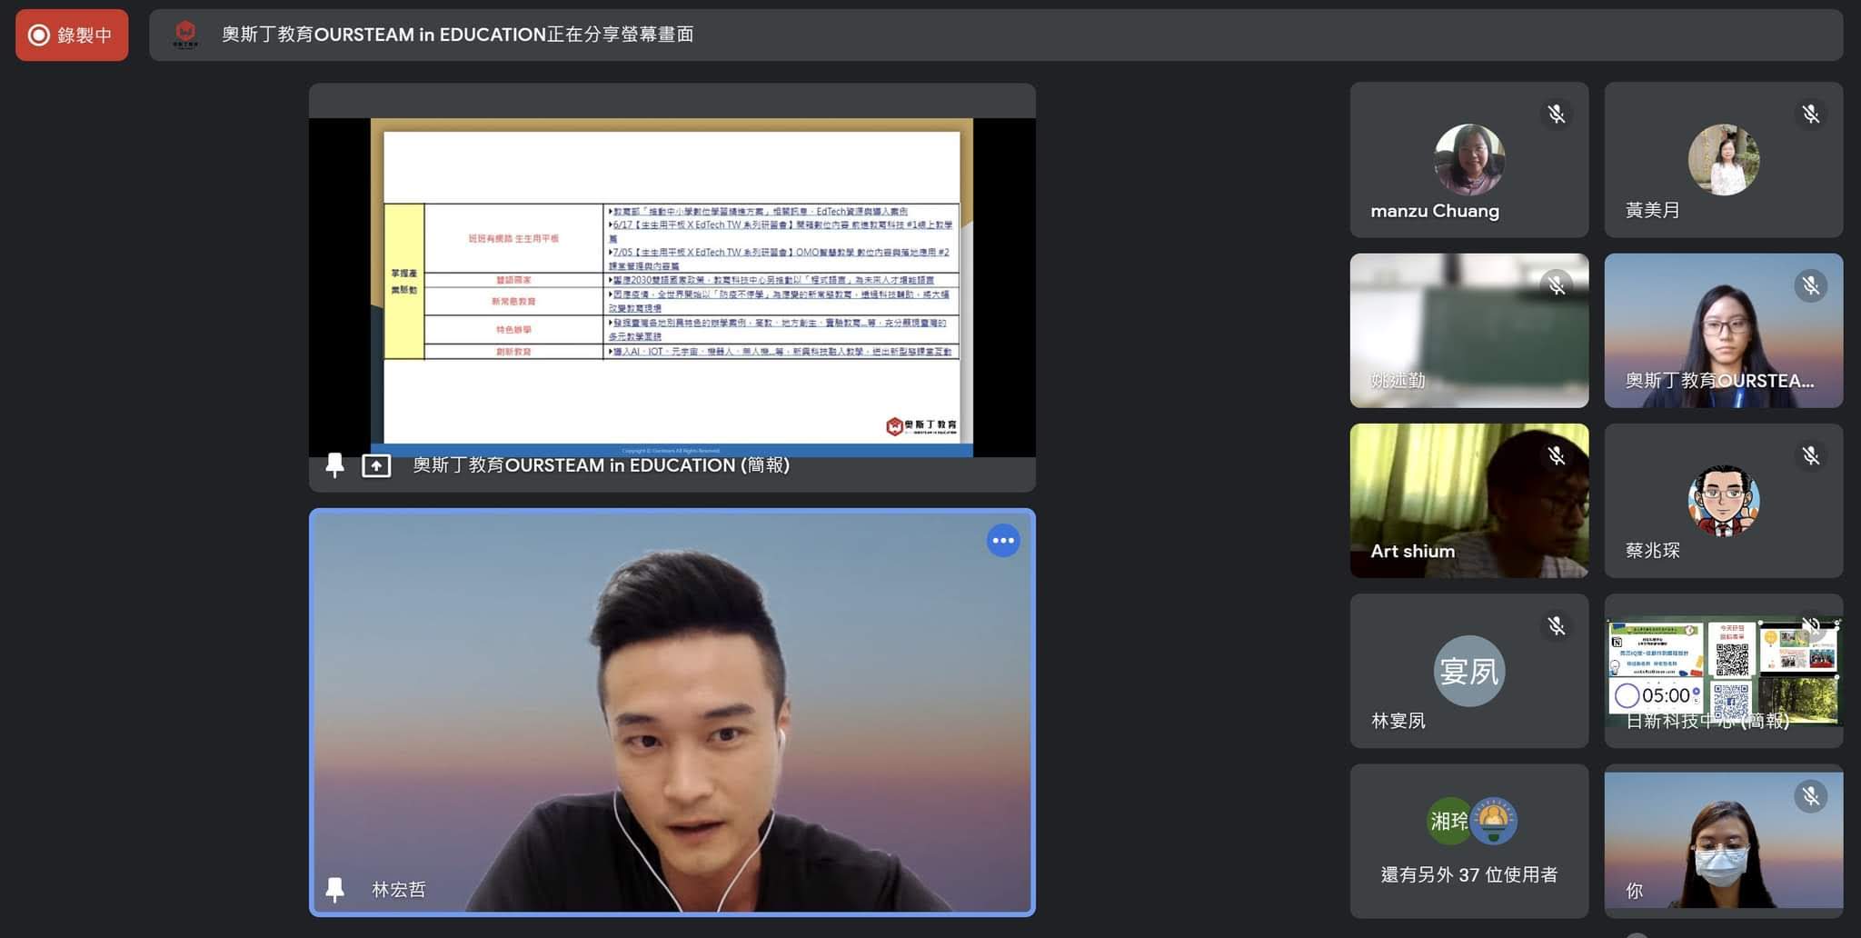This screenshot has height=938, width=1861.
Task: Click the OURSTEAM logo in the sharing banner
Action: click(185, 35)
